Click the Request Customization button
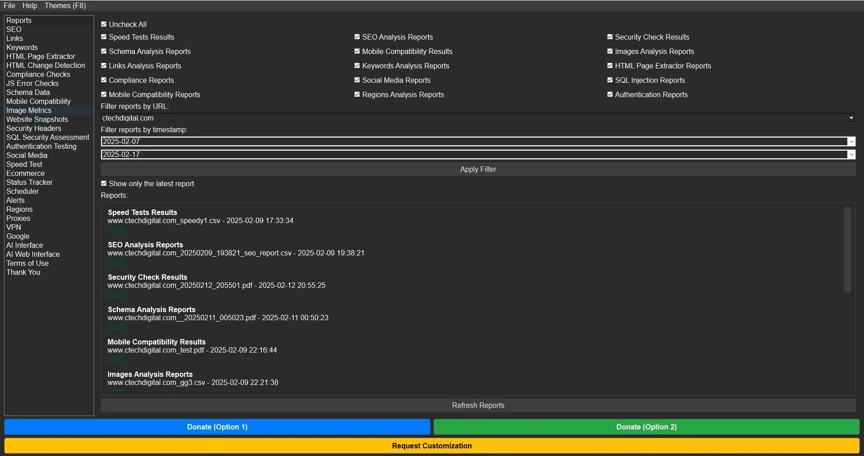The width and height of the screenshot is (864, 456). click(432, 446)
